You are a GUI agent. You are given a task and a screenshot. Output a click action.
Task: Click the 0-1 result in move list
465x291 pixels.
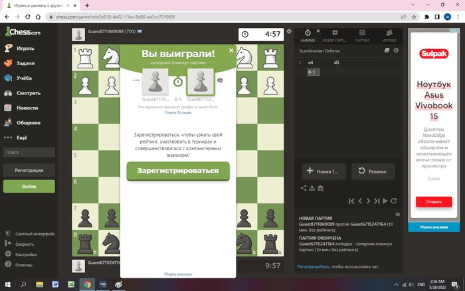point(313,72)
